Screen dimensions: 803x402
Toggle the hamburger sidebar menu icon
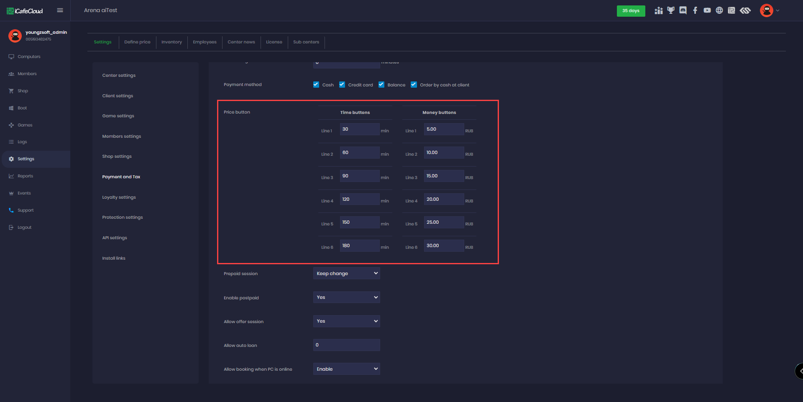(x=60, y=10)
